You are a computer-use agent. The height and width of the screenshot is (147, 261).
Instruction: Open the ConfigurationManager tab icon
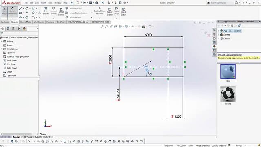point(13,29)
